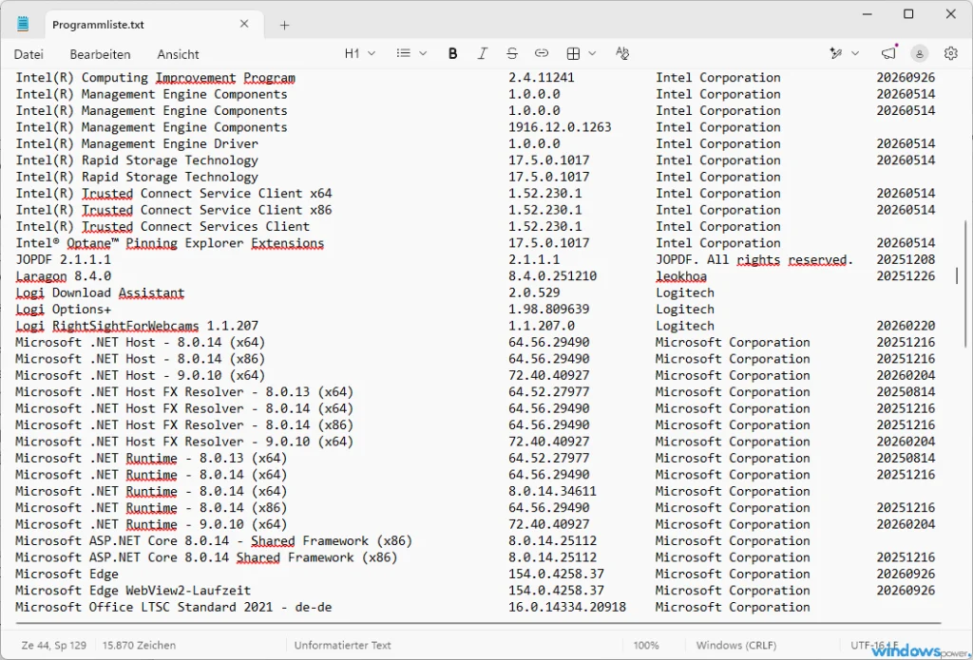Click Microsoft .NET Host - 9.0.10 (x64)

[141, 375]
